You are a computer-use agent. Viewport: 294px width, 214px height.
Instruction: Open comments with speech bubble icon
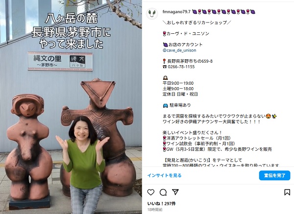click(x=163, y=192)
